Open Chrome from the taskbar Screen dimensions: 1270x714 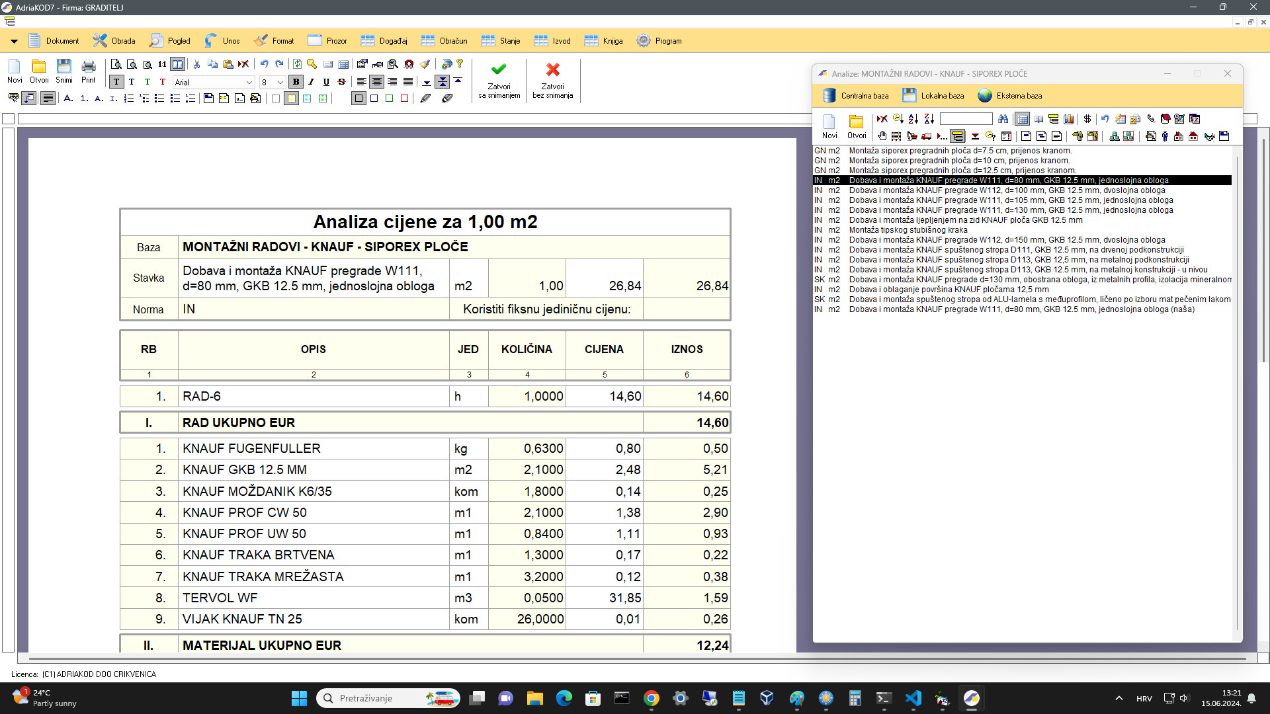(x=652, y=698)
